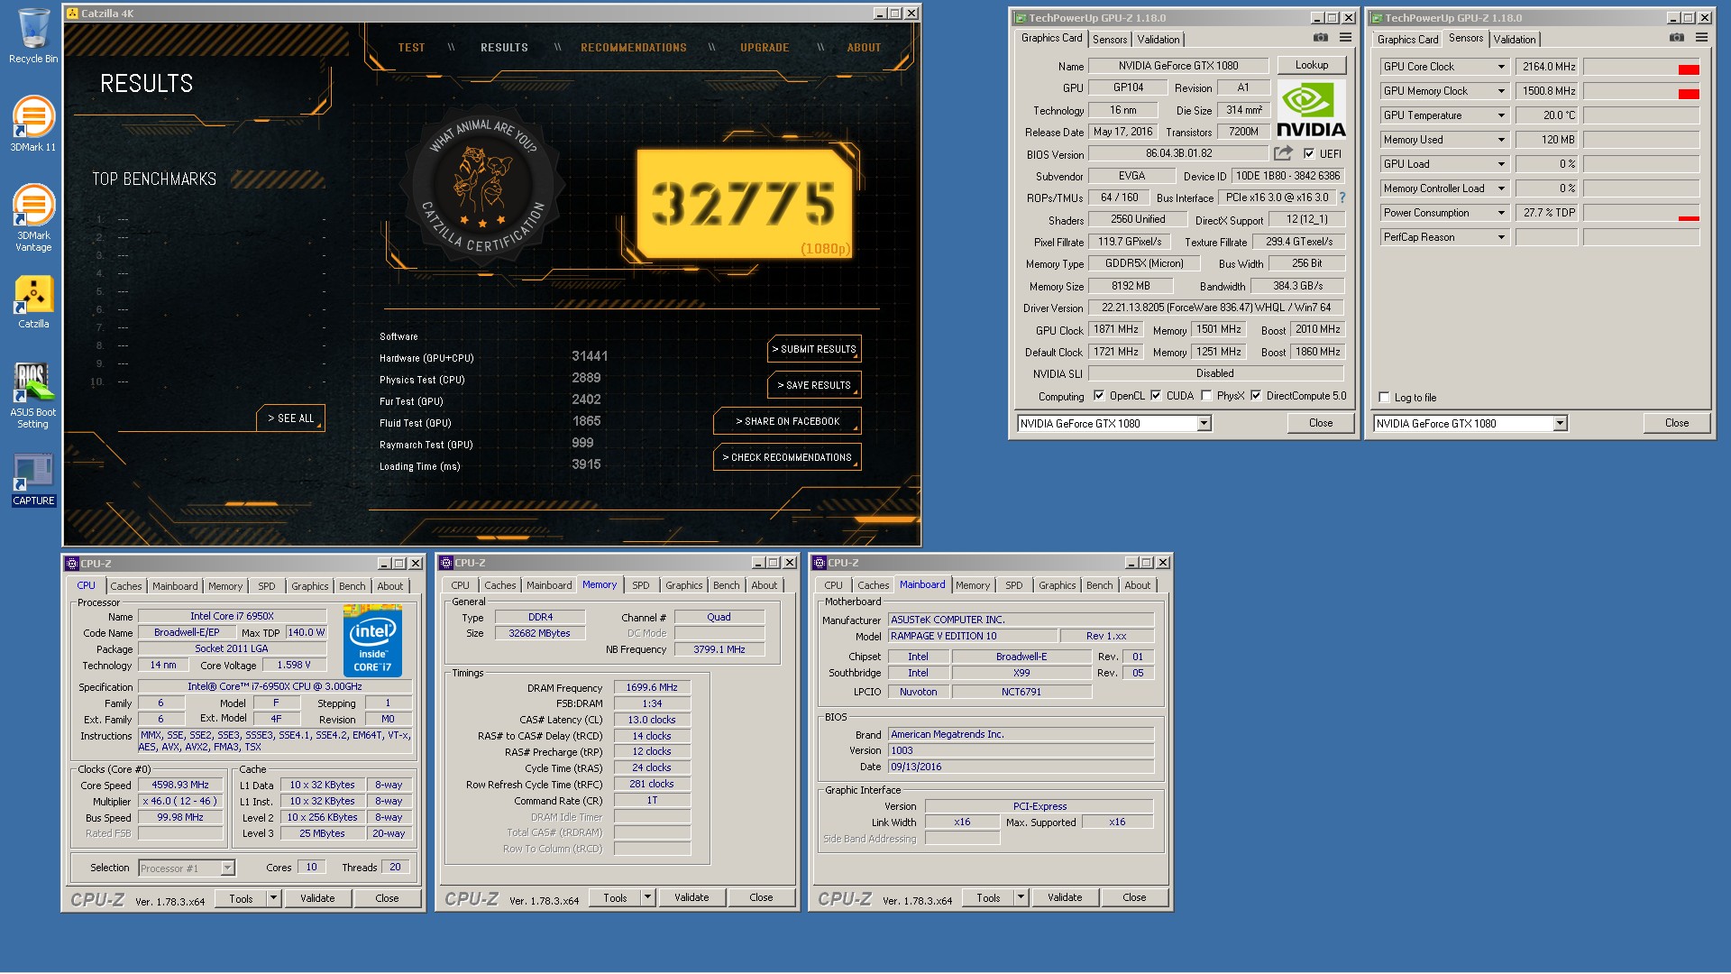Click GPU-Z Sensors window title bar icon
Image resolution: width=1731 pixels, height=974 pixels.
tap(1377, 18)
